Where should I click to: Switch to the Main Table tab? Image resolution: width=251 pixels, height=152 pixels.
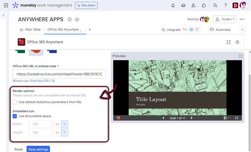(30, 29)
